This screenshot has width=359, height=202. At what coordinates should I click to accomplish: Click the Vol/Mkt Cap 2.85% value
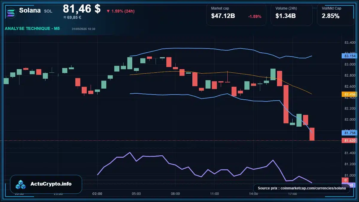click(x=331, y=16)
